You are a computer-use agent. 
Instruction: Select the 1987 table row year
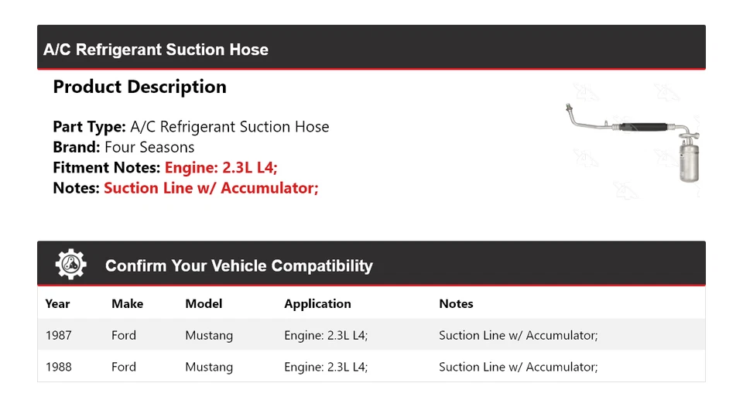pyautogui.click(x=58, y=335)
